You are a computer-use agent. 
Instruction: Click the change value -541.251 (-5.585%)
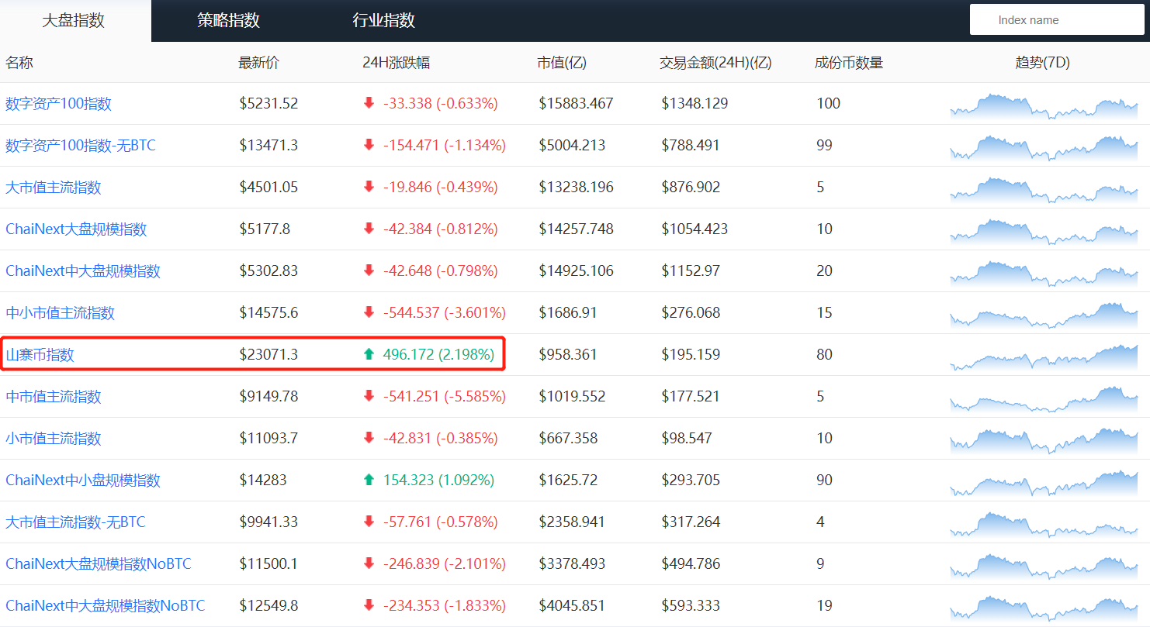[x=445, y=397]
